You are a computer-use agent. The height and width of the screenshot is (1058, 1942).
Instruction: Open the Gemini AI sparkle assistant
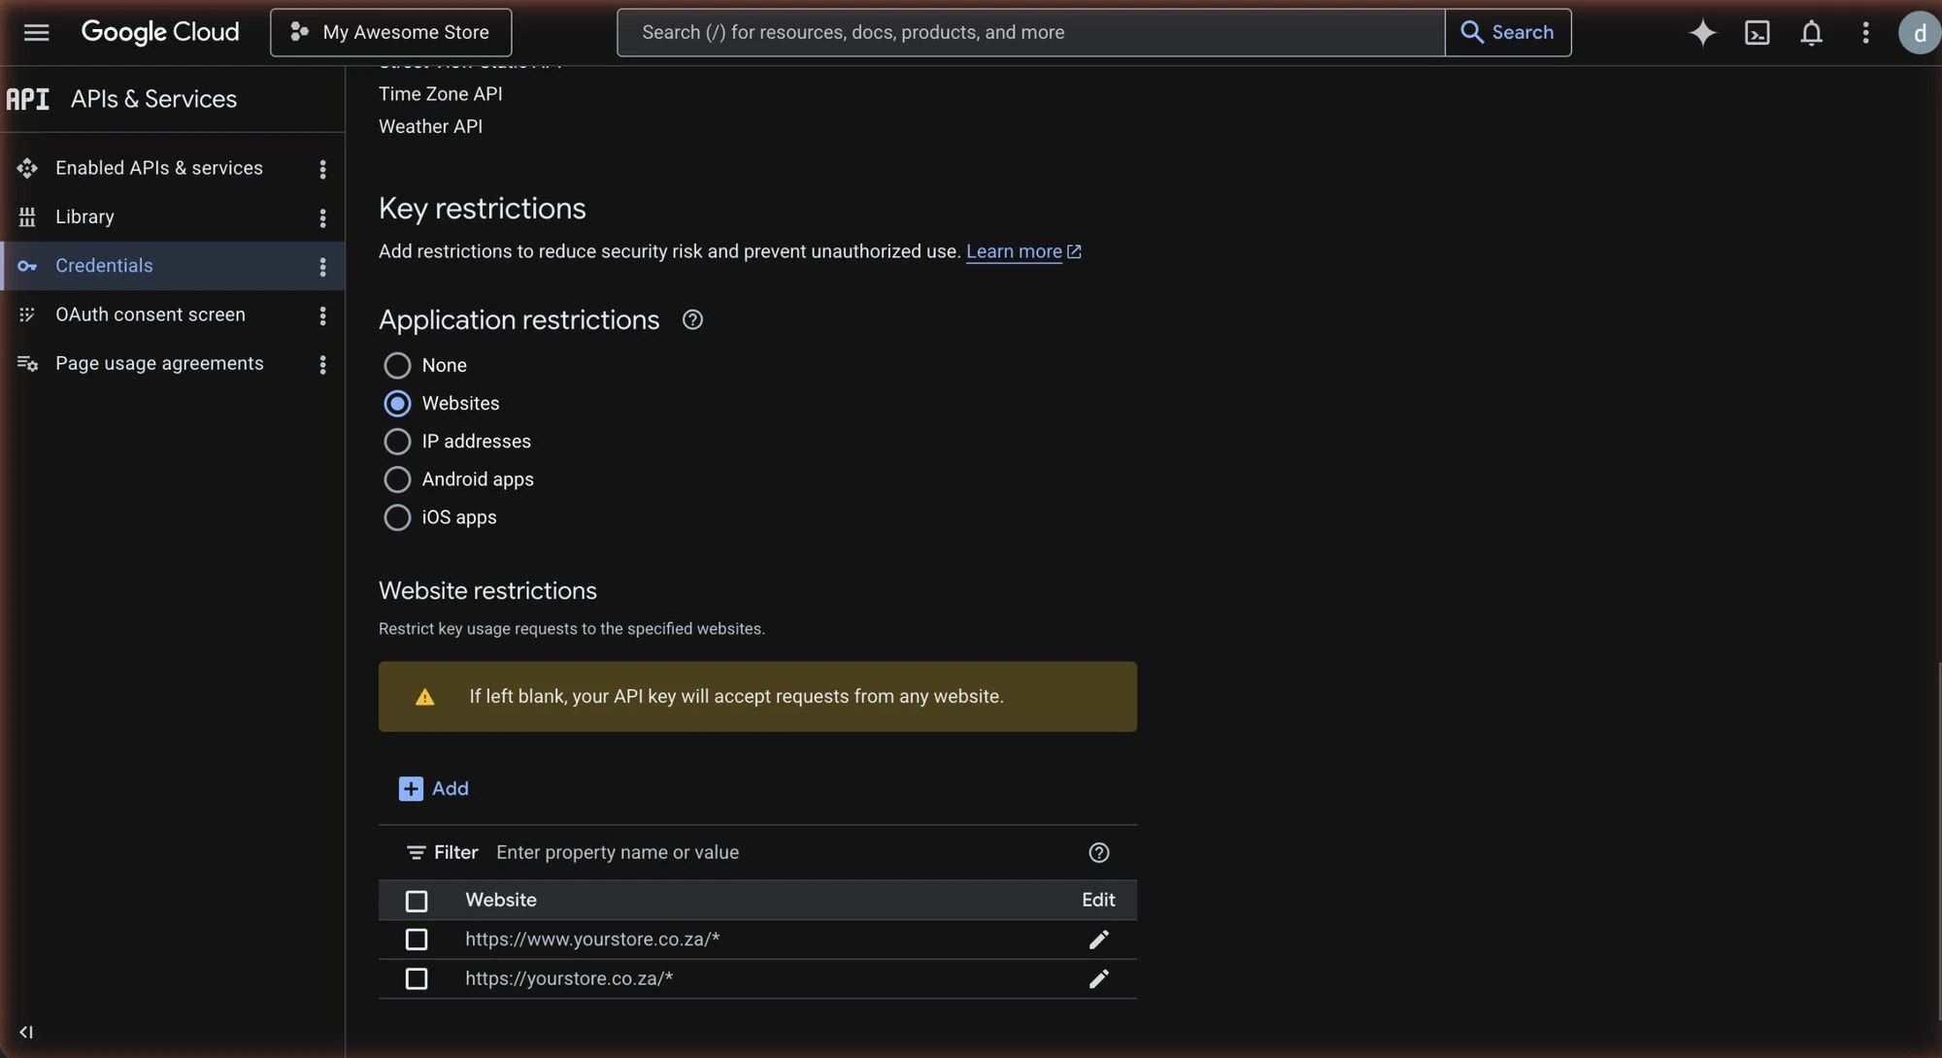1702,32
